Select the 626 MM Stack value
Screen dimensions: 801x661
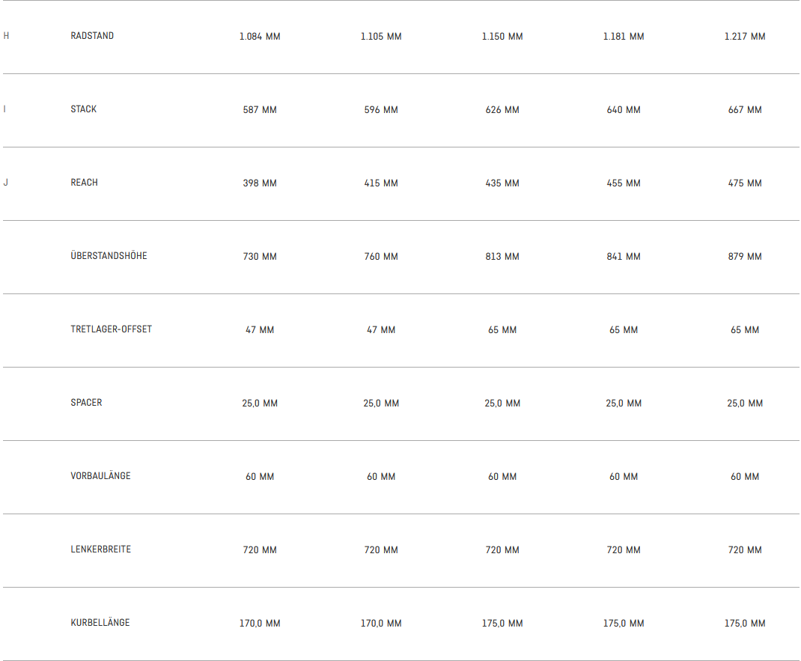pos(502,110)
